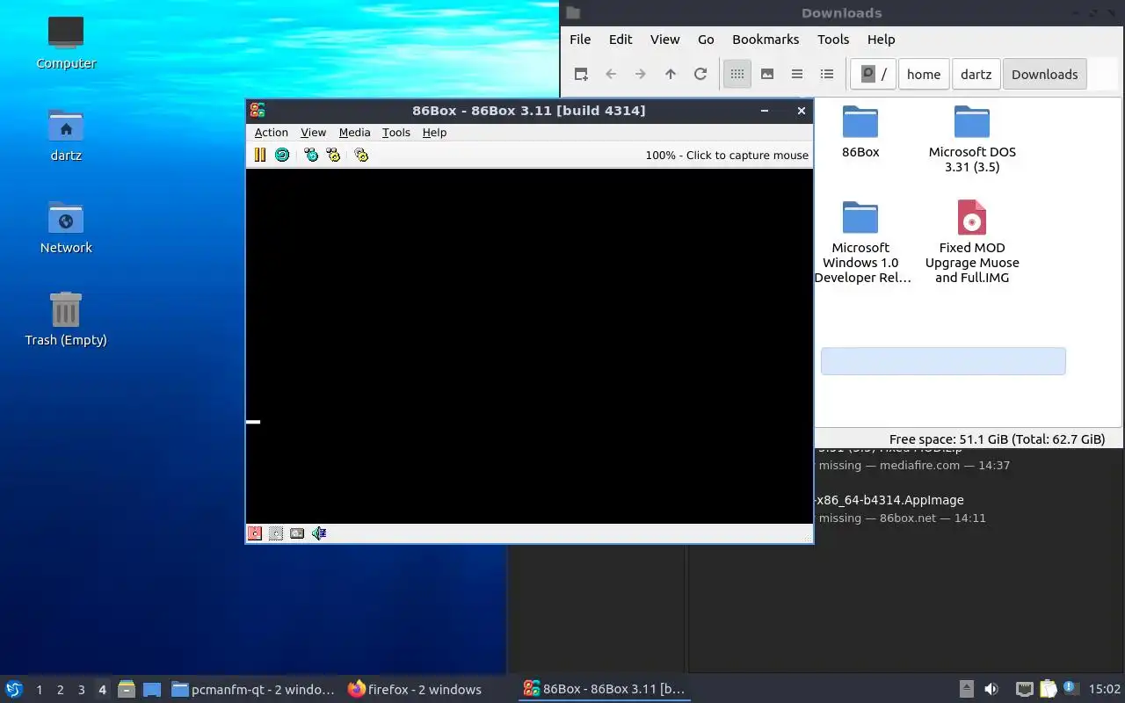The height and width of the screenshot is (703, 1125).
Task: Open the volume control in system tray
Action: pos(991,690)
